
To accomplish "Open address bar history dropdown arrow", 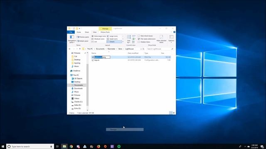I will [141, 49].
